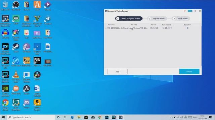Open File Explorer from the taskbar
This screenshot has width=215, height=120.
click(x=79, y=117)
